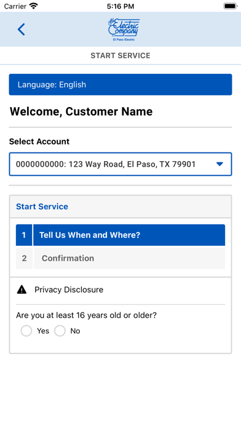Switch to the Confirmation step
The width and height of the screenshot is (241, 428).
pyautogui.click(x=129, y=258)
